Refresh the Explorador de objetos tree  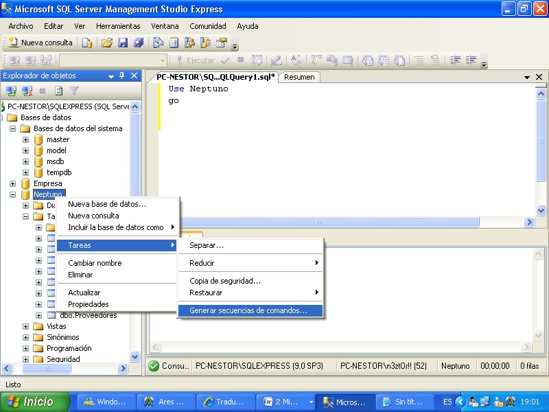pos(57,89)
